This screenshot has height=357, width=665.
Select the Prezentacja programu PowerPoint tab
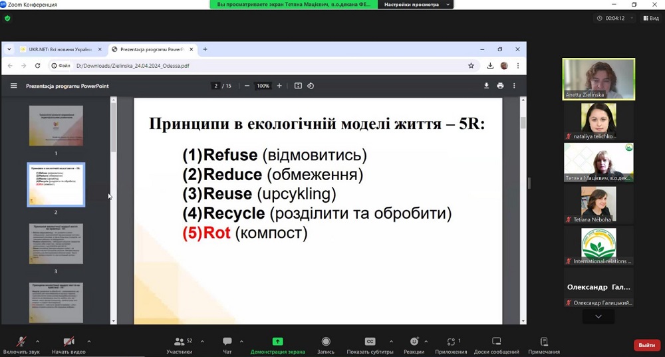(152, 49)
